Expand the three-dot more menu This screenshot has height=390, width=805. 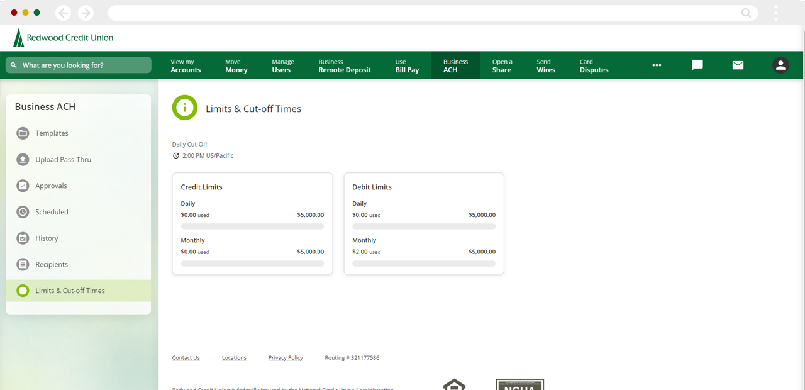657,65
